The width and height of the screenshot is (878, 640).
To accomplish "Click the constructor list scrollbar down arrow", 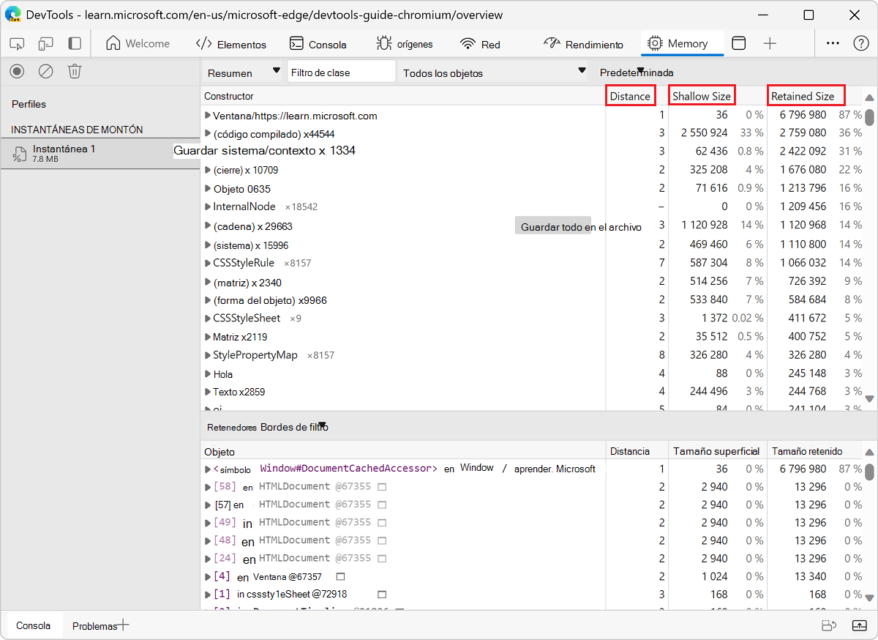I will [869, 399].
